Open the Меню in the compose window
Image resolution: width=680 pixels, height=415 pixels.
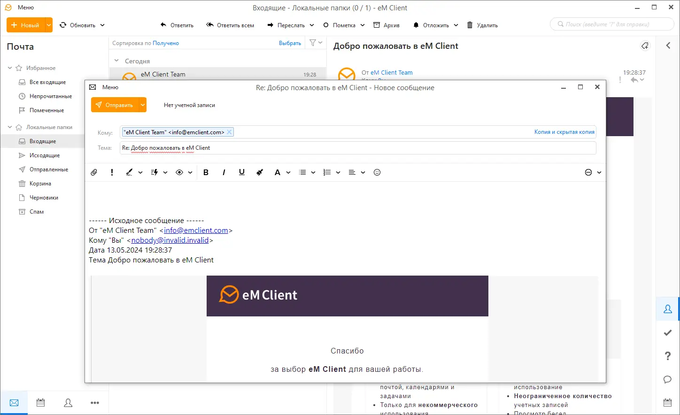click(x=110, y=87)
